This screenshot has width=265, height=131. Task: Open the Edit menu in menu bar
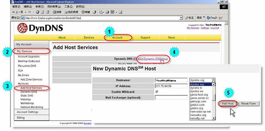[28, 7]
